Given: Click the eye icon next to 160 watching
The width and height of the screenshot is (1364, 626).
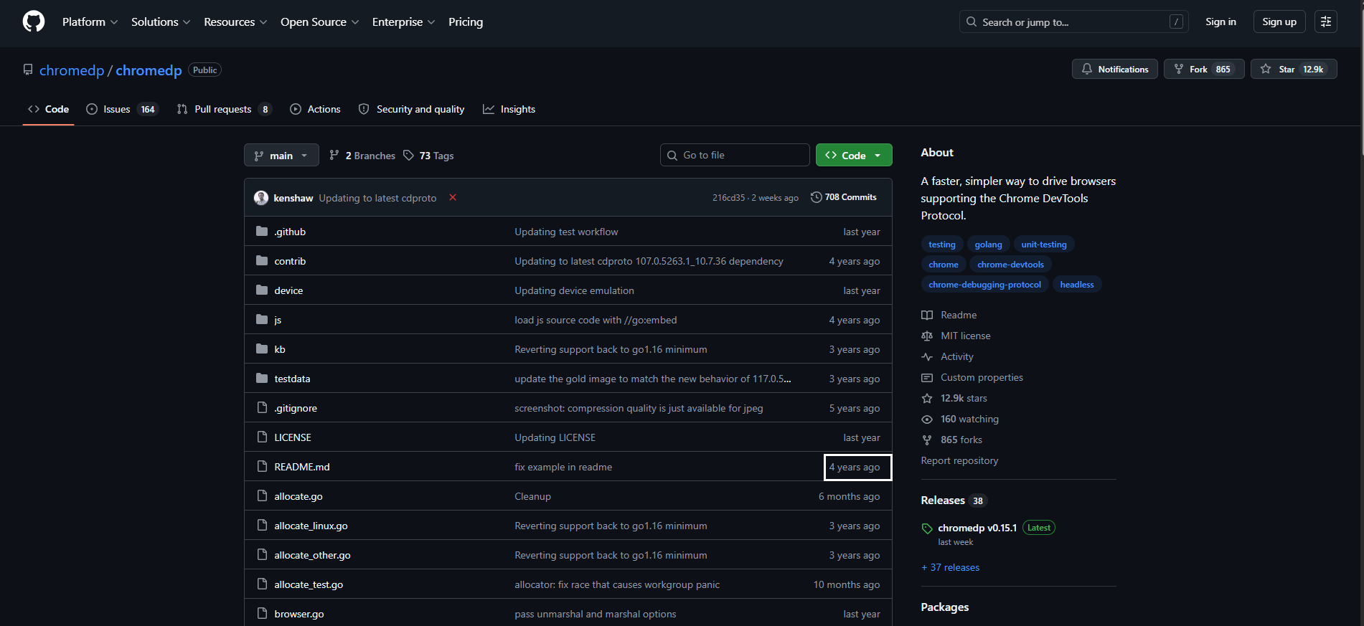Looking at the screenshot, I should pos(927,419).
